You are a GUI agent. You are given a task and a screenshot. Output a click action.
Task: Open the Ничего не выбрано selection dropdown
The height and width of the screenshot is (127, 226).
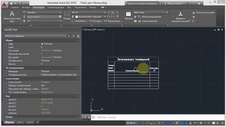pyautogui.click(x=35, y=36)
